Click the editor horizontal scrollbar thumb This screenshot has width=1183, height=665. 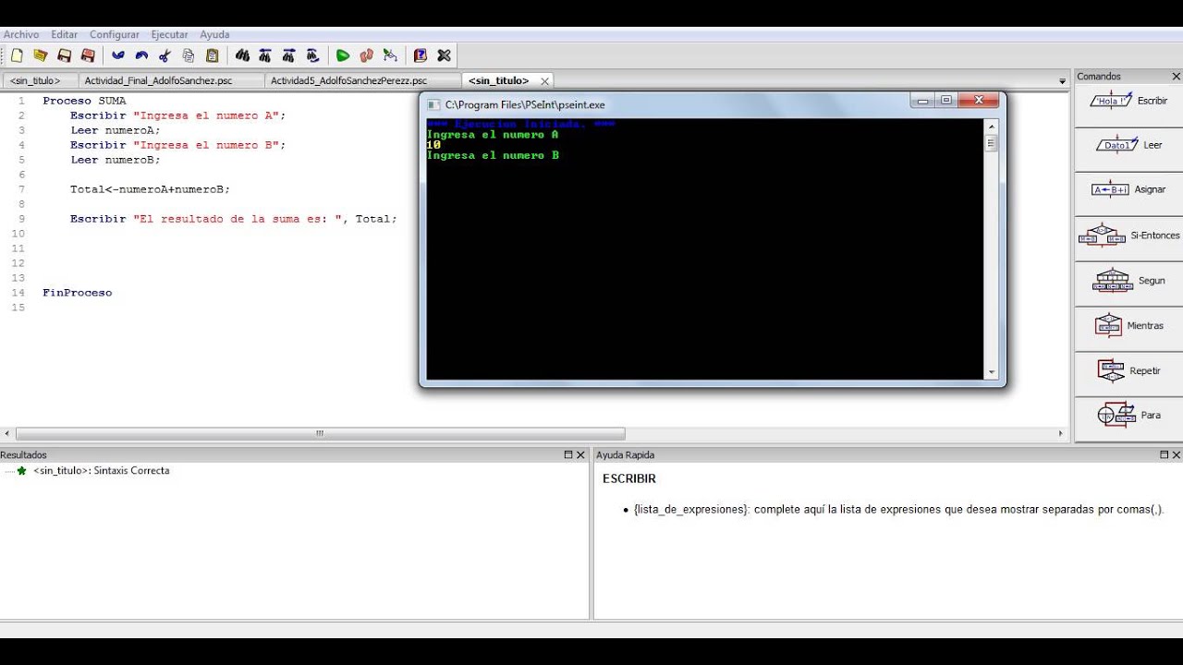coord(320,433)
